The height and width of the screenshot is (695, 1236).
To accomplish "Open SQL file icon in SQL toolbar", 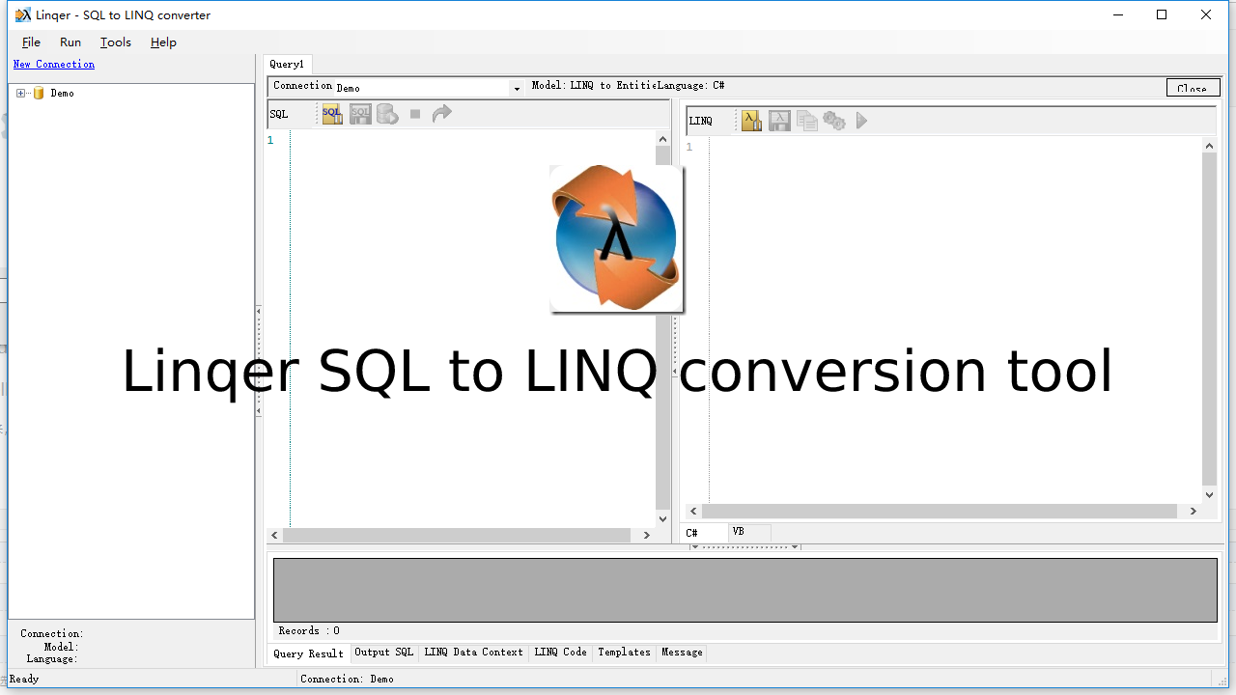I will 332,114.
